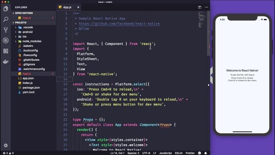Click the ESLint status bar item
Screen dimensions: 275x155
coord(179,153)
